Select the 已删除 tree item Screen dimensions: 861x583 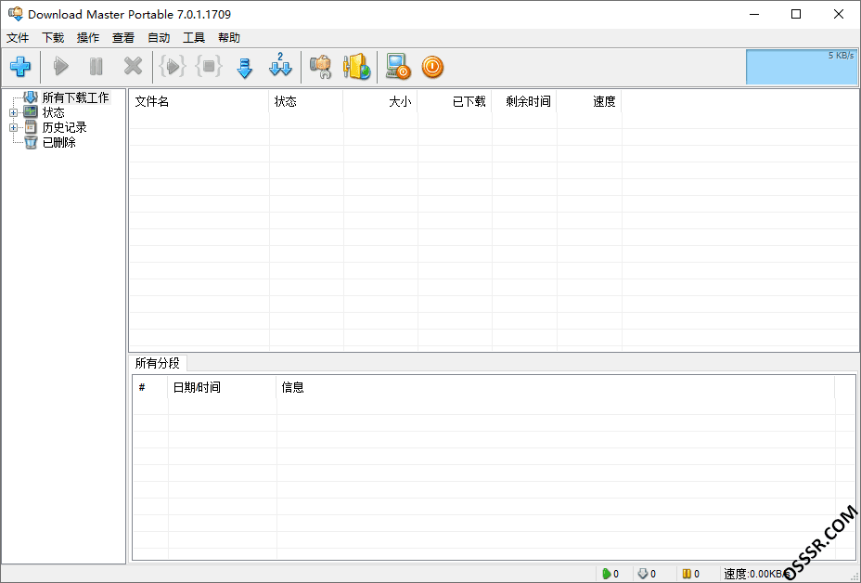click(x=58, y=142)
